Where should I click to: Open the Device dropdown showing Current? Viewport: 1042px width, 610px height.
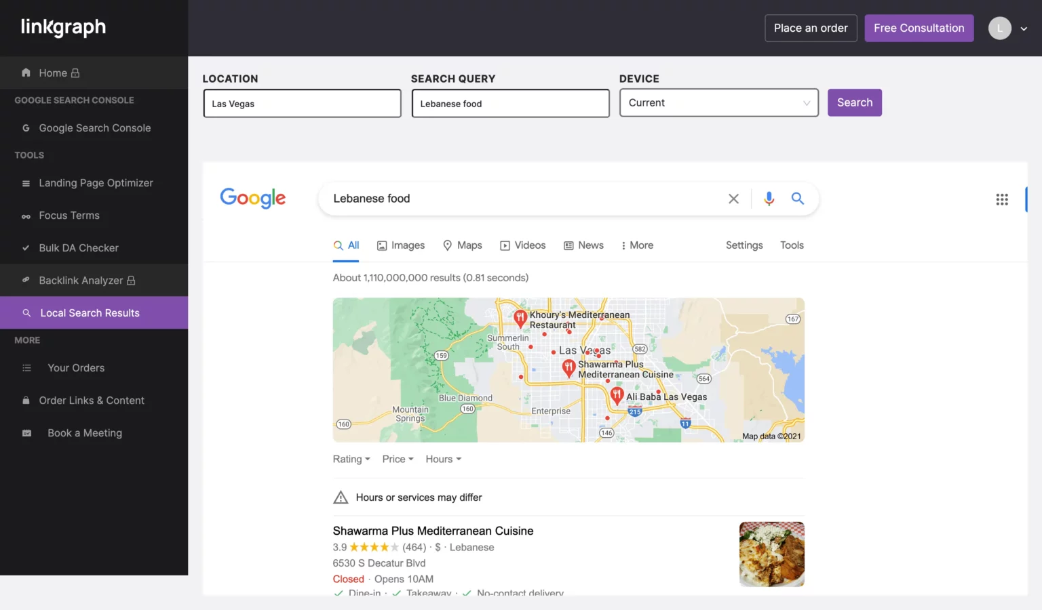(x=718, y=103)
